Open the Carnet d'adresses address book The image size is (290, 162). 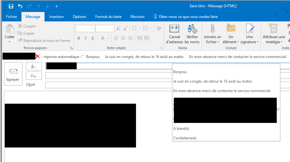(175, 34)
